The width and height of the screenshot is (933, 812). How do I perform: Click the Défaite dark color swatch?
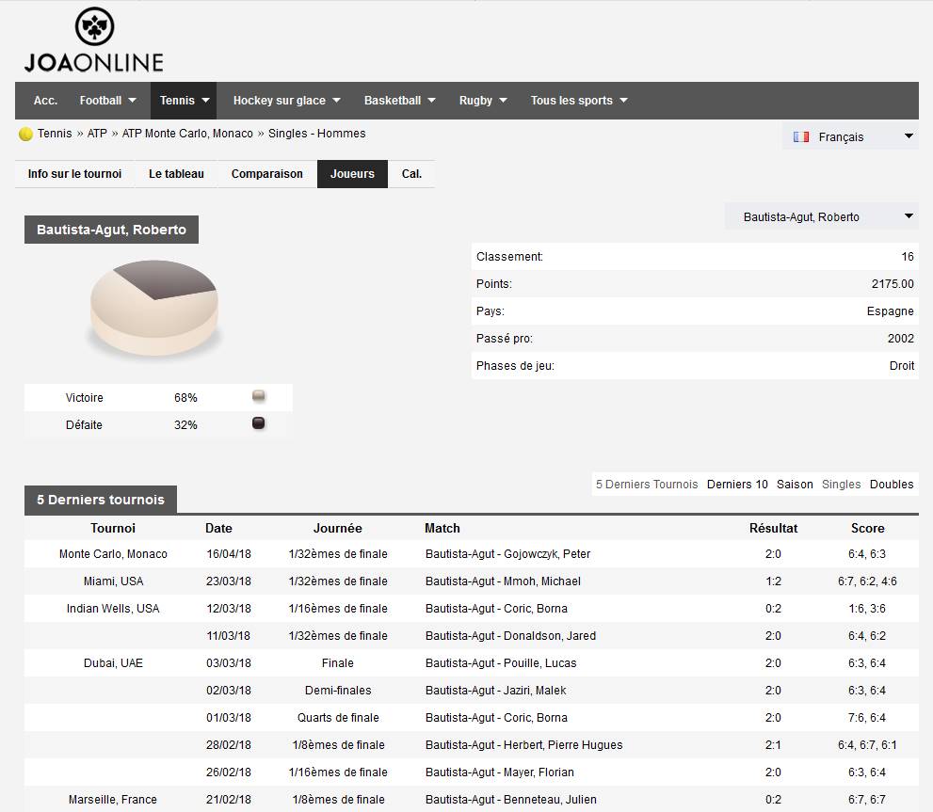click(259, 424)
